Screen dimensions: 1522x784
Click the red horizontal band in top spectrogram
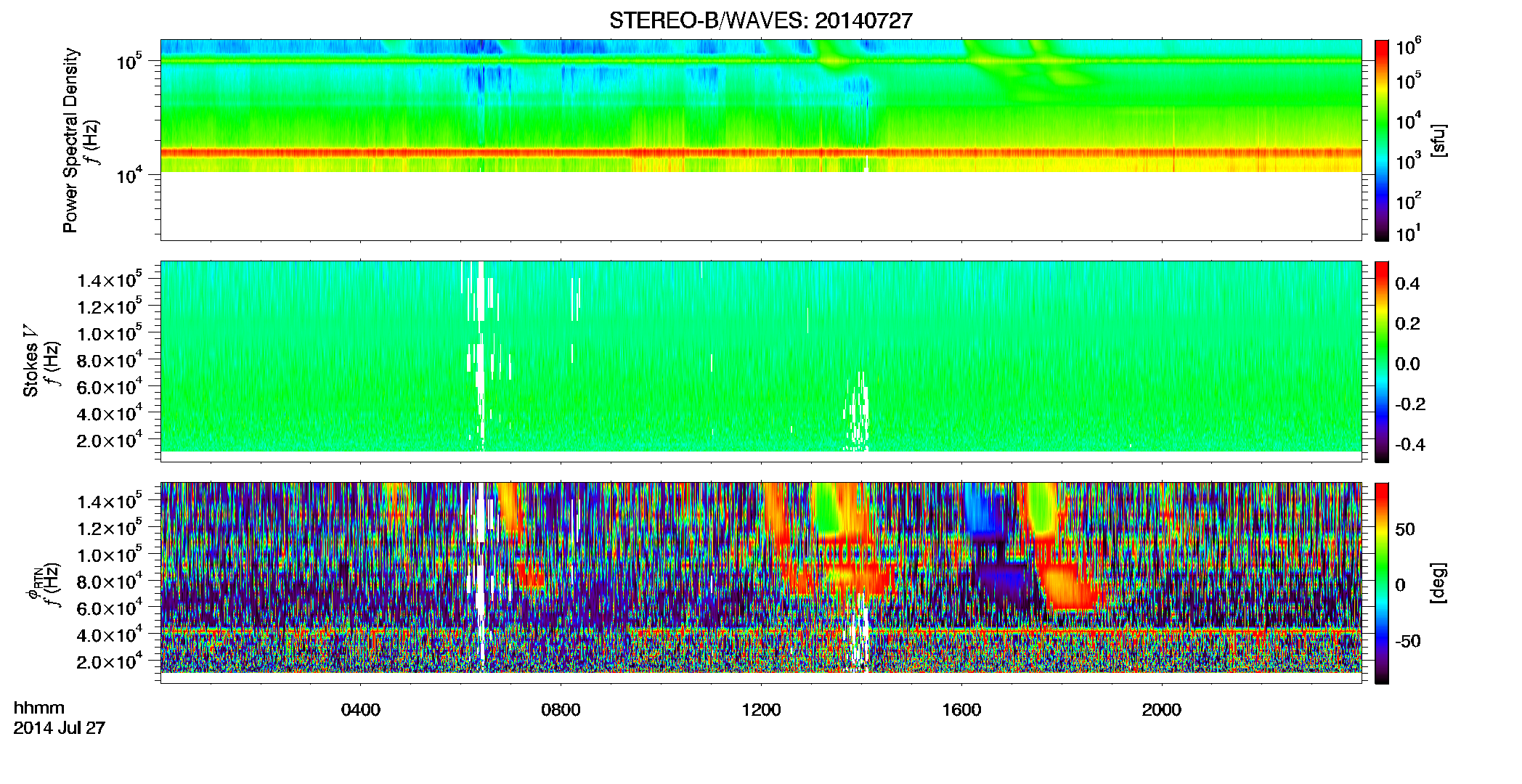click(760, 152)
